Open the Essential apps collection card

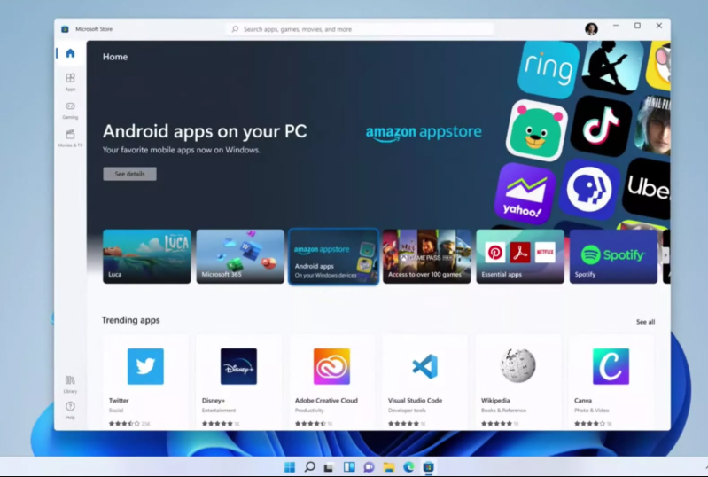pyautogui.click(x=520, y=256)
